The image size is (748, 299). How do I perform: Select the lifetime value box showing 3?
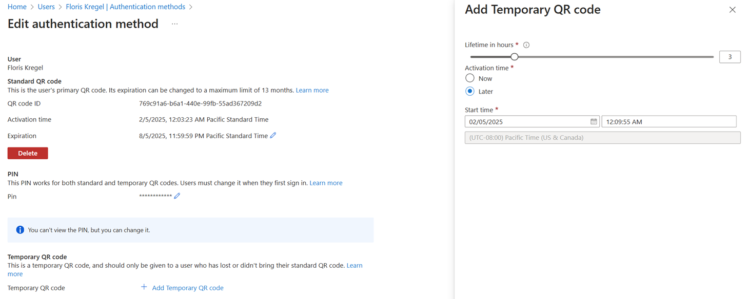(730, 56)
